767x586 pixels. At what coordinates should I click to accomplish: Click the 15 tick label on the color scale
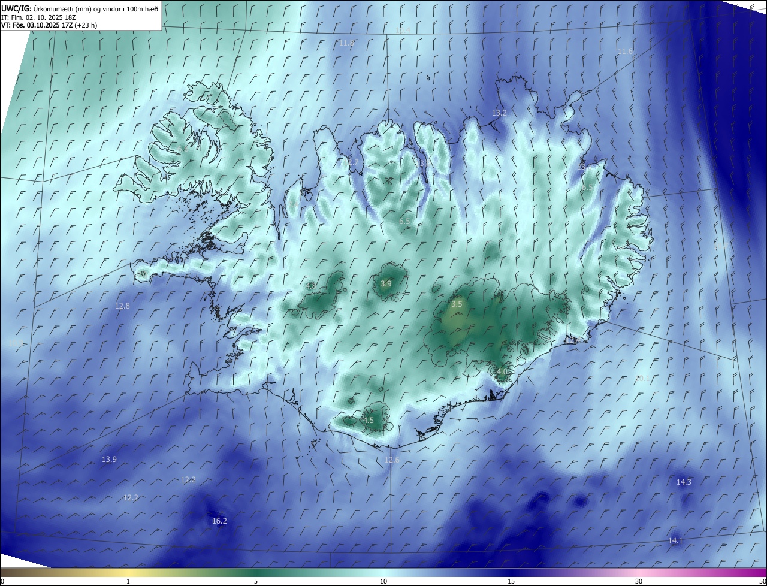511,581
